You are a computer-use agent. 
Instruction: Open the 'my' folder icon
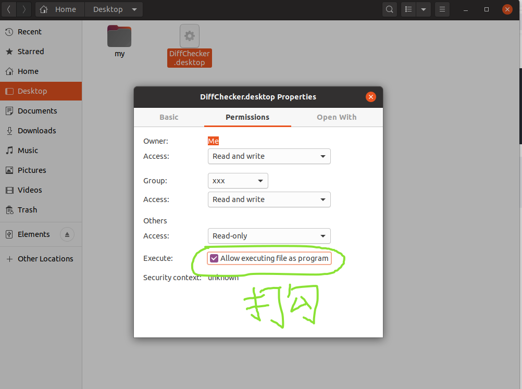[x=119, y=37]
